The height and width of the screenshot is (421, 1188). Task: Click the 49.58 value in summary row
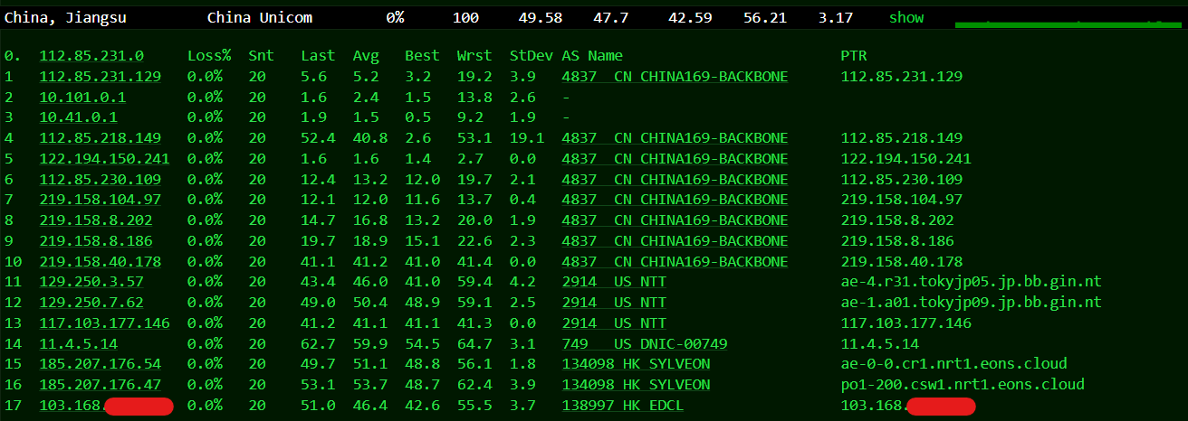point(541,17)
